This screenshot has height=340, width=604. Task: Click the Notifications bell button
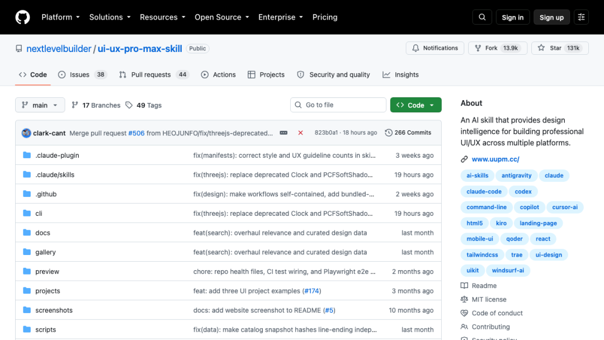(x=435, y=48)
